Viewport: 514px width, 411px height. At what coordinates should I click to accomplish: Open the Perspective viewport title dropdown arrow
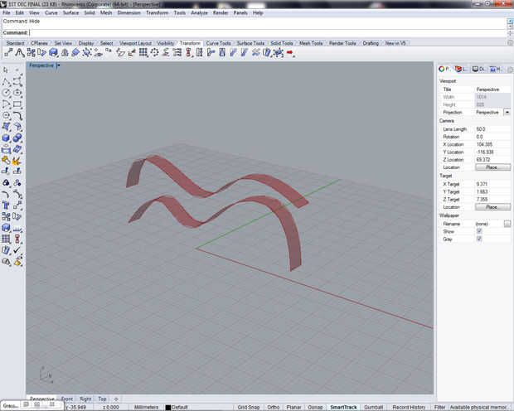pyautogui.click(x=58, y=65)
